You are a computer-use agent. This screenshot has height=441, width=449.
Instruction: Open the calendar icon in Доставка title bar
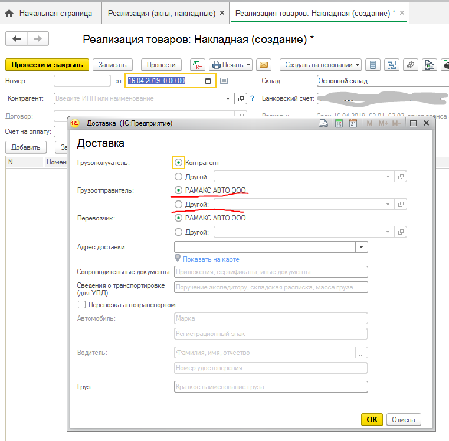pos(353,123)
